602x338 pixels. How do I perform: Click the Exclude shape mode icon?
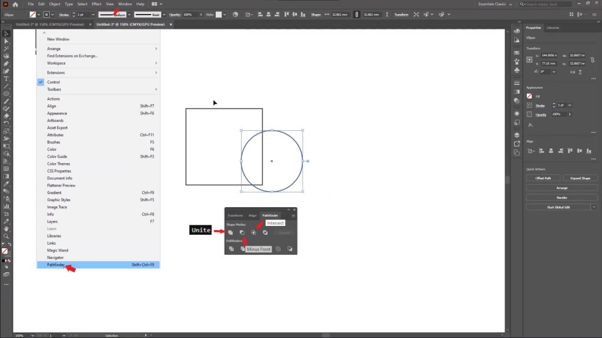(x=265, y=232)
